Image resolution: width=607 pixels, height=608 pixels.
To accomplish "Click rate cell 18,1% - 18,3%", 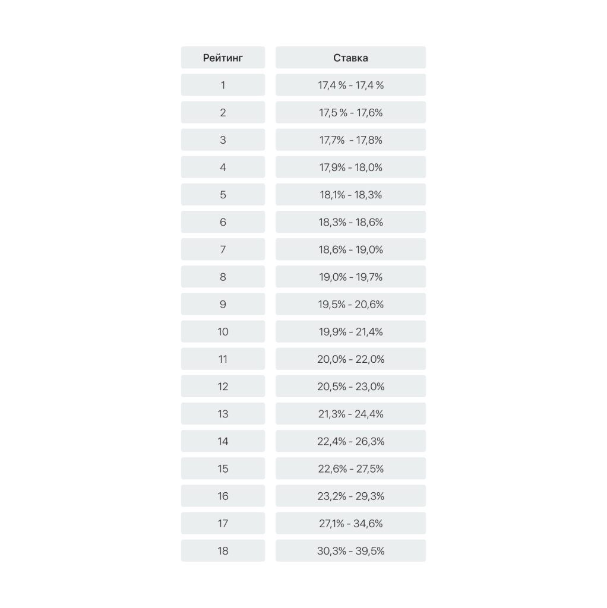I will 350,195.
